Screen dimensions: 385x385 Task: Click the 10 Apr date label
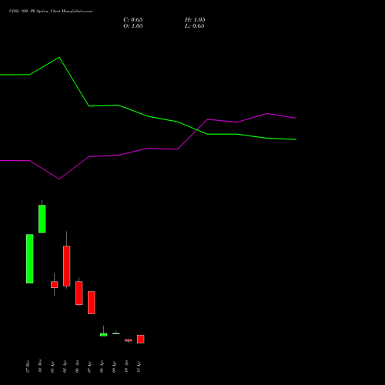pos(126,367)
